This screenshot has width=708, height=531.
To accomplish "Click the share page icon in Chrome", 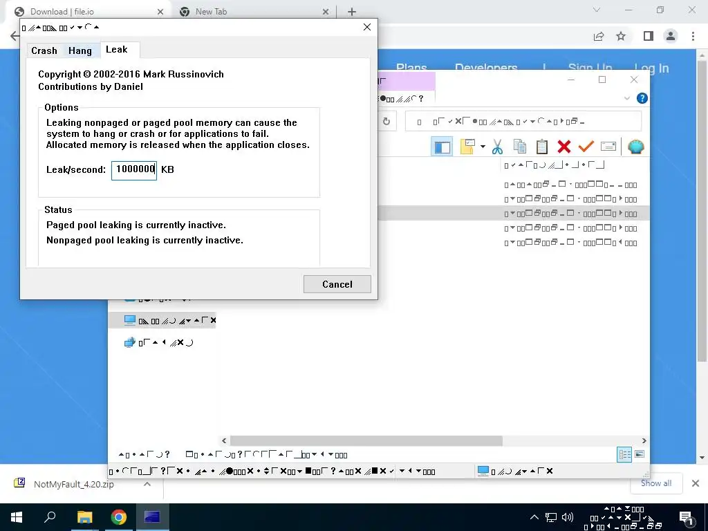I will (x=599, y=36).
